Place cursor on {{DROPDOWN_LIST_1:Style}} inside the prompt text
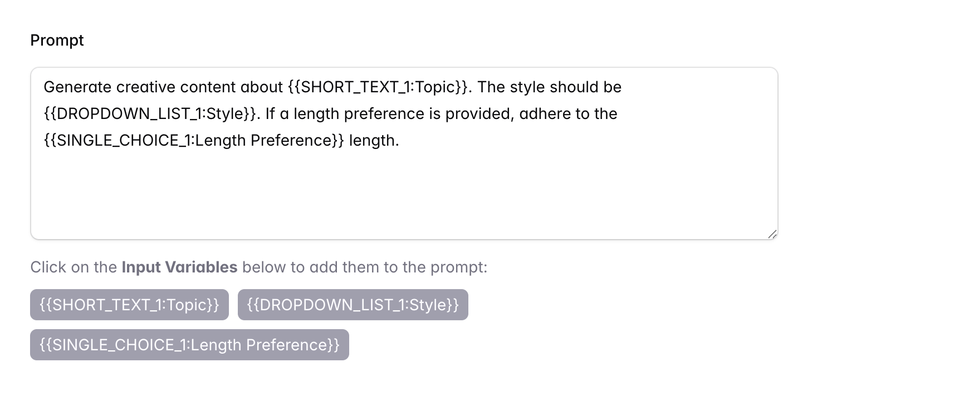 click(x=150, y=113)
